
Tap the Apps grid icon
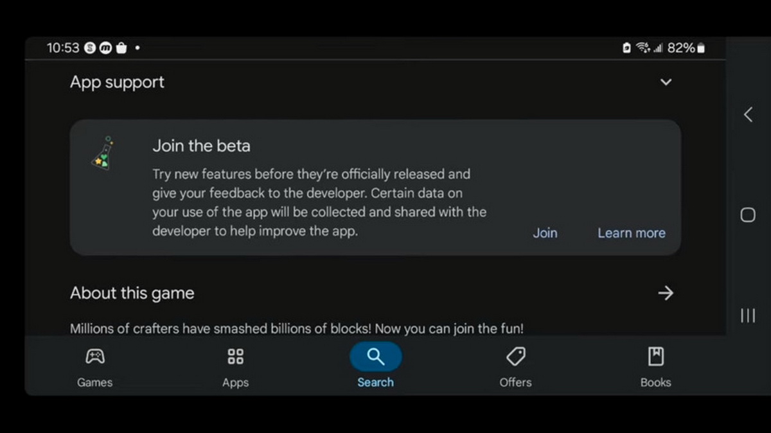pyautogui.click(x=235, y=357)
